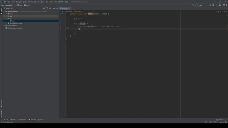Click the 'int a' declaration line in editor
Viewport: 228px width, 128px height.
(78, 19)
